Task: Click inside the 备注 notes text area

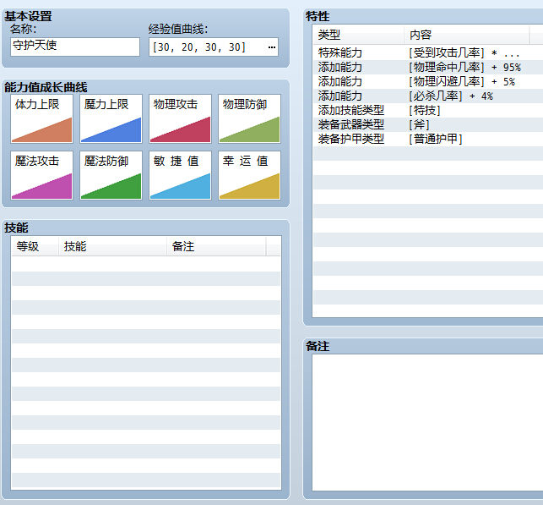Action: pyautogui.click(x=427, y=422)
